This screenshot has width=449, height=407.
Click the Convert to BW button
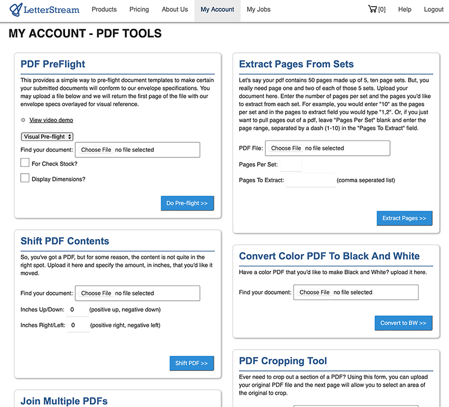pos(403,323)
